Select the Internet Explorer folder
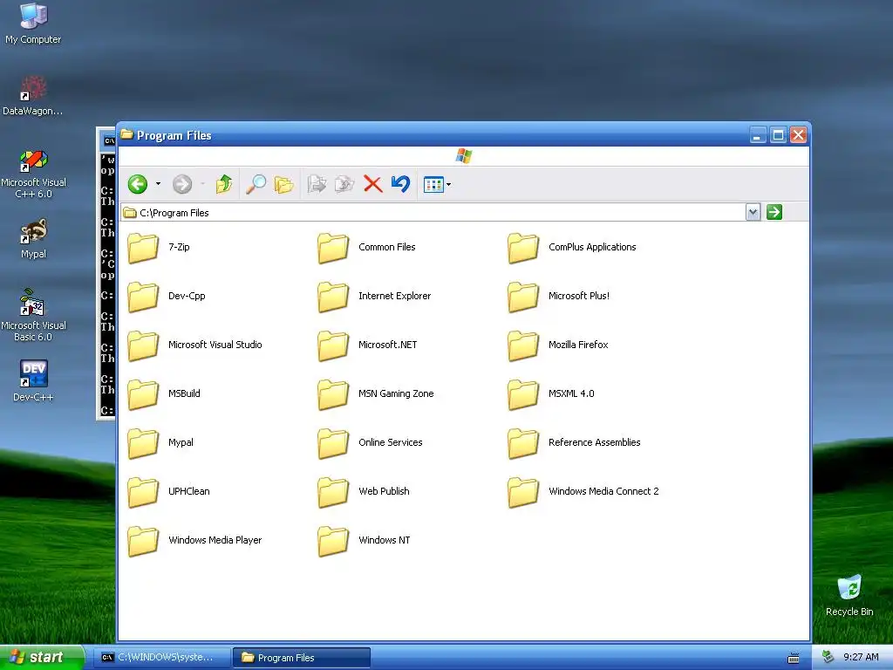Screen dimensions: 893x670 pyautogui.click(x=375, y=297)
